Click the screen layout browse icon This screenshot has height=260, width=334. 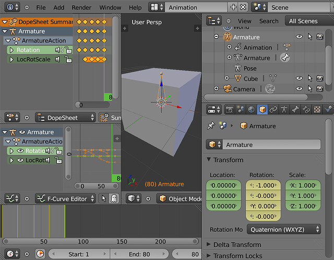(157, 7)
